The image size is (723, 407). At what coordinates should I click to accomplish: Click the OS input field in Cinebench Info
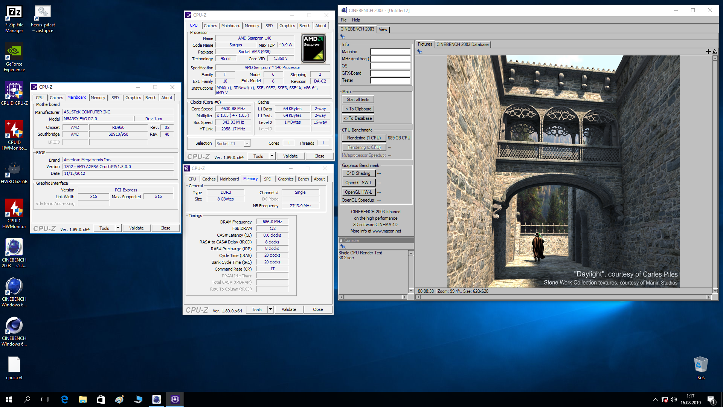pyautogui.click(x=390, y=66)
